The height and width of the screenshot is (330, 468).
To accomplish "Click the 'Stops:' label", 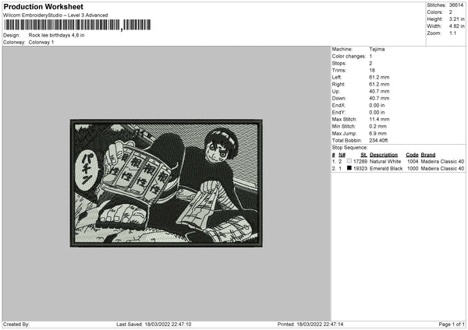I will click(x=339, y=64).
